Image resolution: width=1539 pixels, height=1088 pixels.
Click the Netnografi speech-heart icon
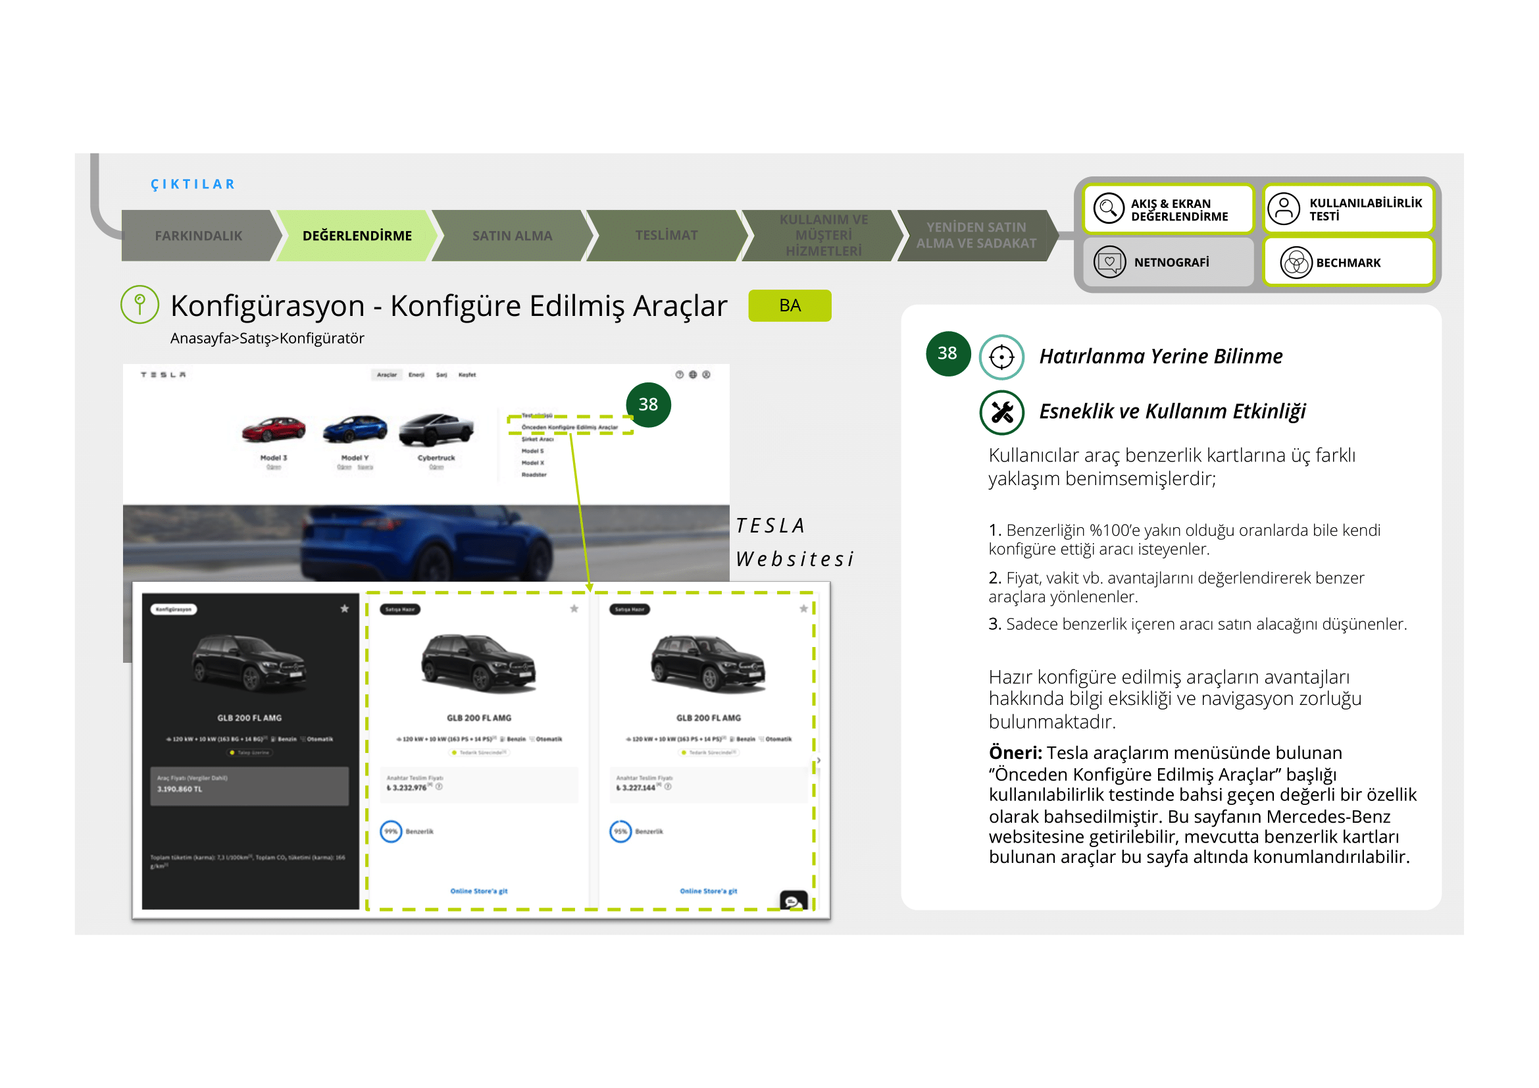[x=1109, y=262]
